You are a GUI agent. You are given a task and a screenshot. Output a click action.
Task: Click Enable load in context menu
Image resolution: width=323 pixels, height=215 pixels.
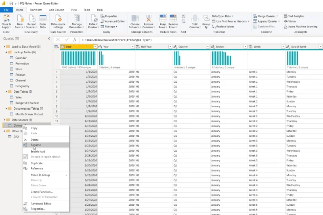(x=46, y=151)
